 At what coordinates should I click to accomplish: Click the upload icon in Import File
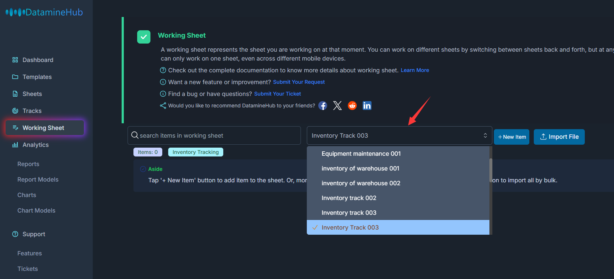click(x=543, y=137)
